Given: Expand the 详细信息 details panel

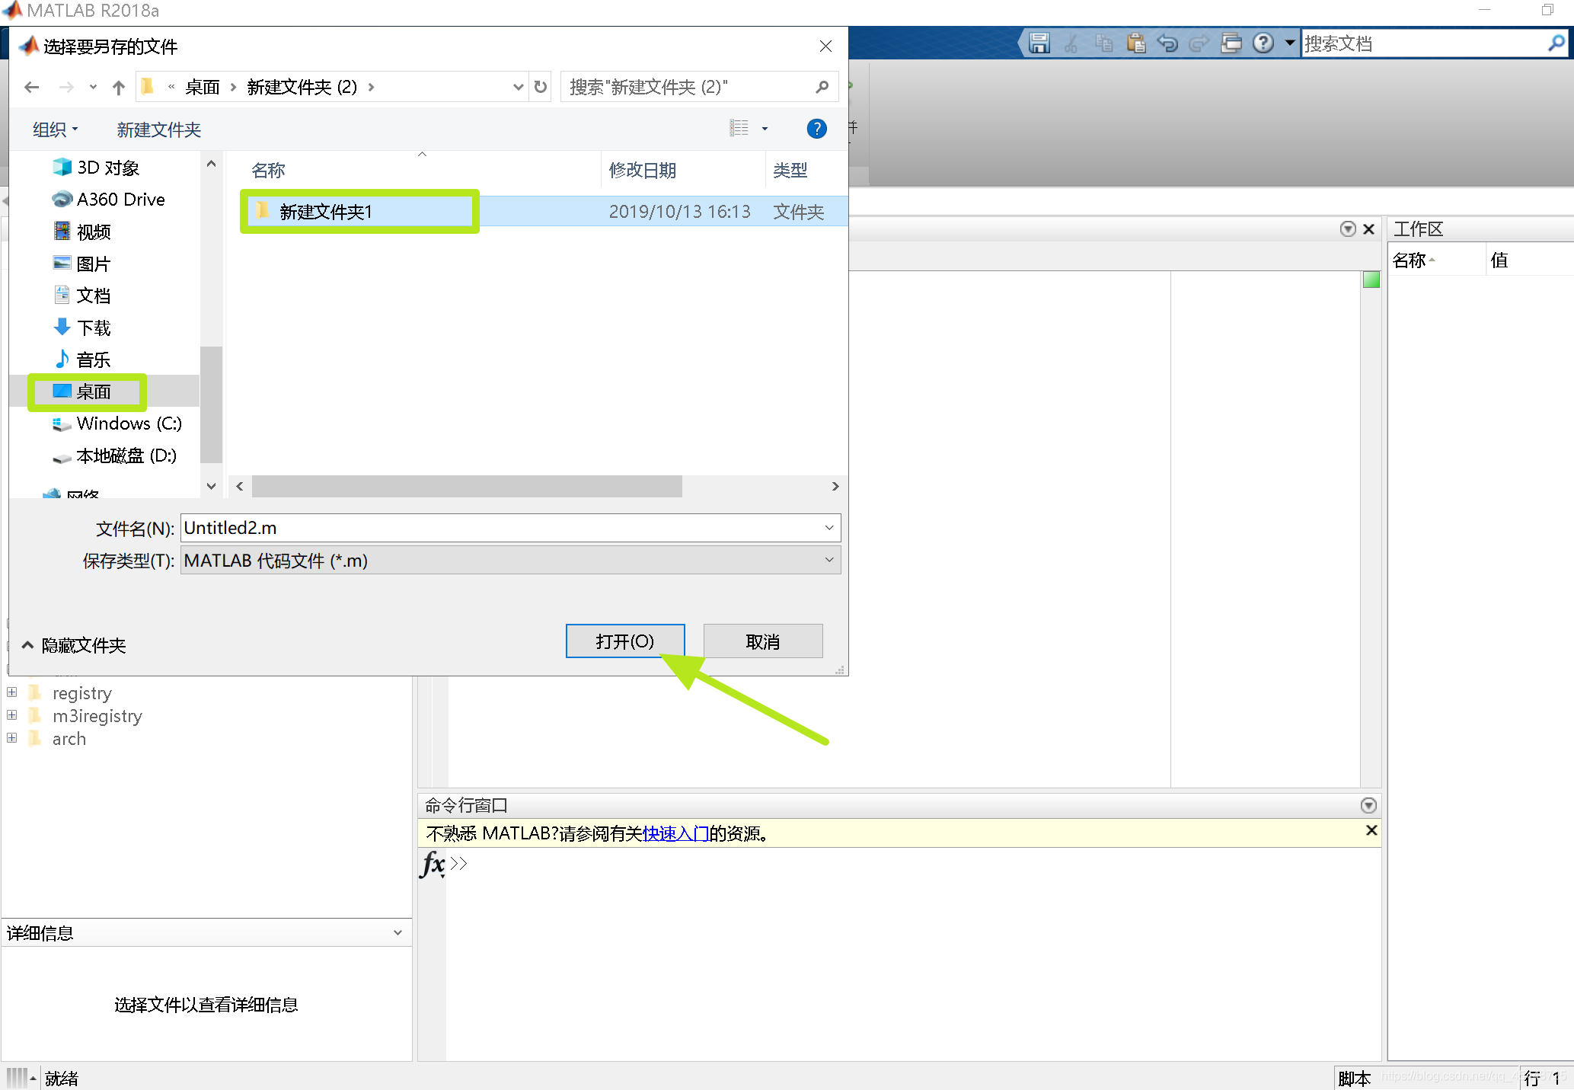Looking at the screenshot, I should [x=397, y=933].
